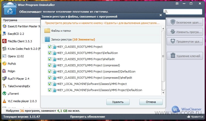The image size is (206, 121).
Task: Click the µTorrent program icon
Action: pos(4,94)
